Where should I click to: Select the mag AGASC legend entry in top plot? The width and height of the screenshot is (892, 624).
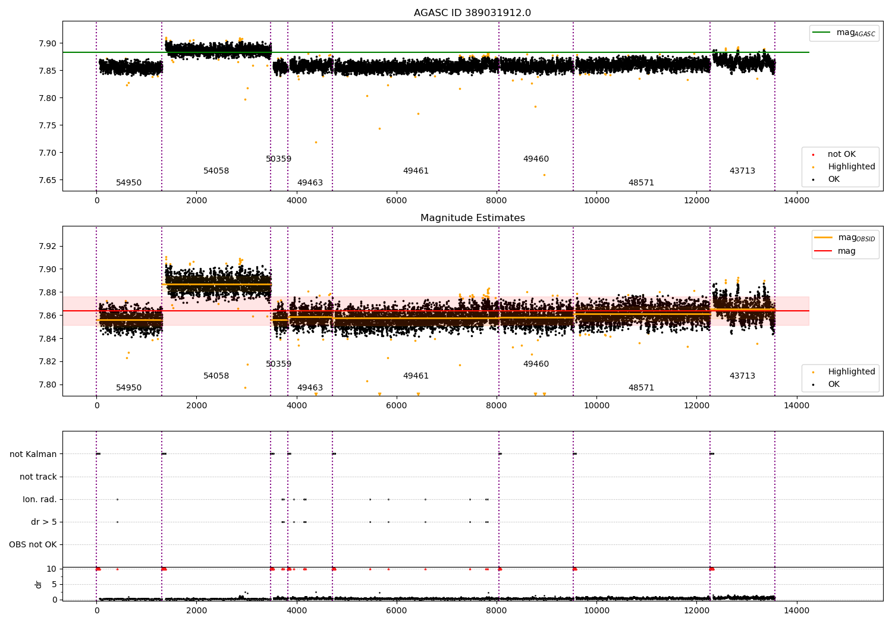click(x=844, y=33)
